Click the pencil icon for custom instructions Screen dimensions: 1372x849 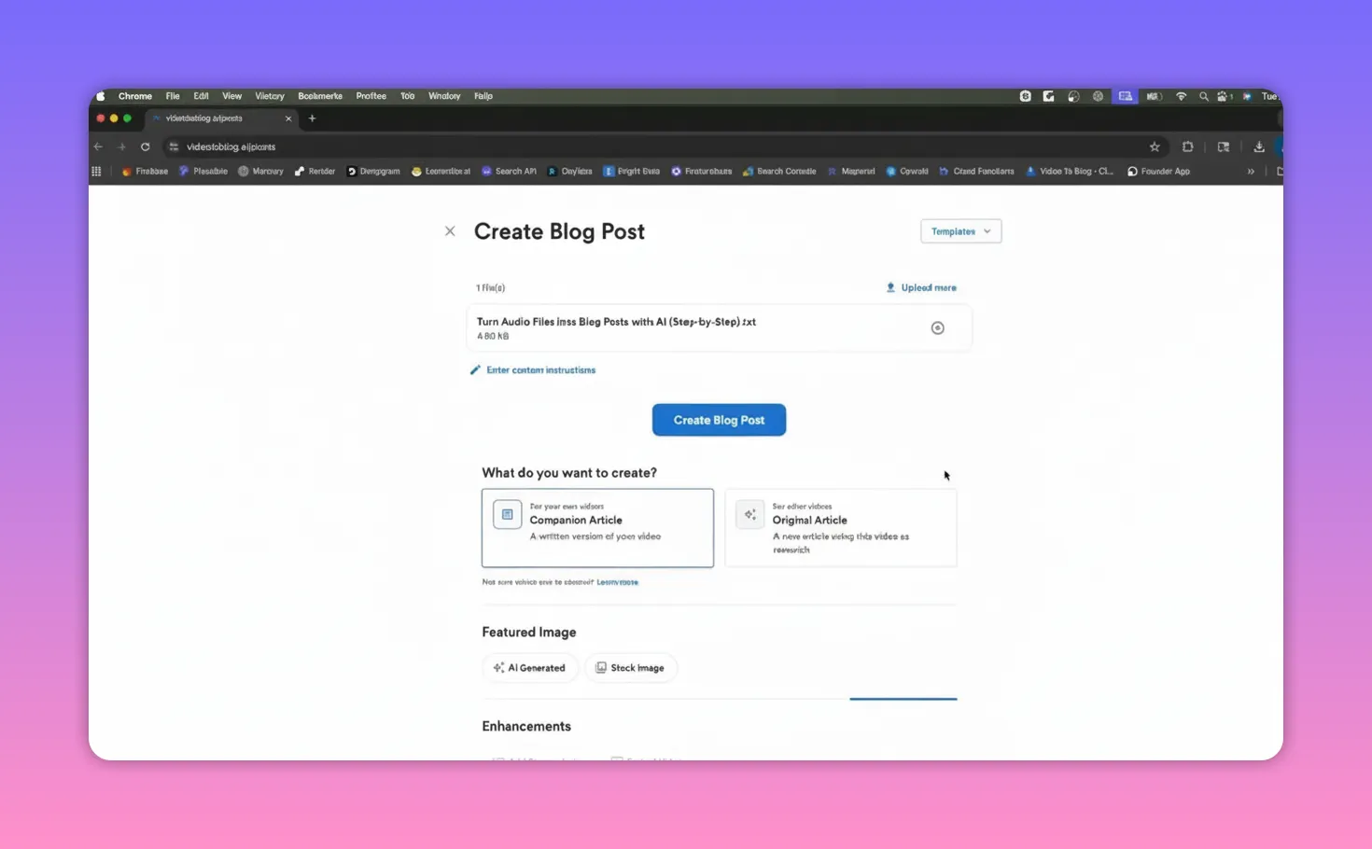click(x=475, y=369)
